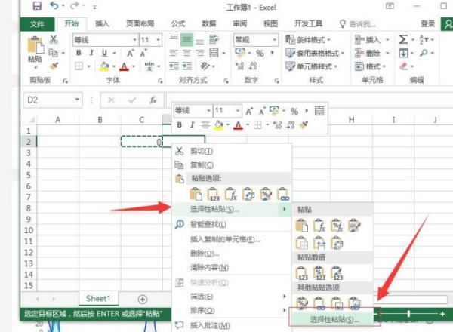453x332 pixels.
Task: Open the Name Box dropdown arrow
Action: 77,100
